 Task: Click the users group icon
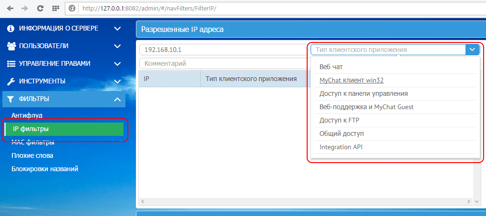(11, 46)
